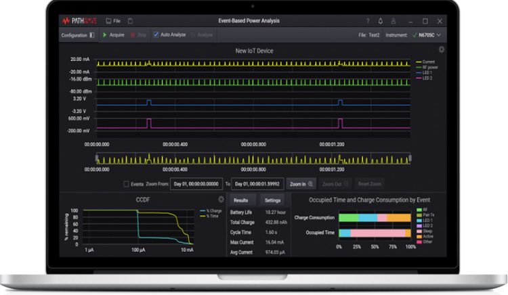Click the user account icon
Image resolution: width=508 pixels, height=295 pixels.
(x=394, y=21)
